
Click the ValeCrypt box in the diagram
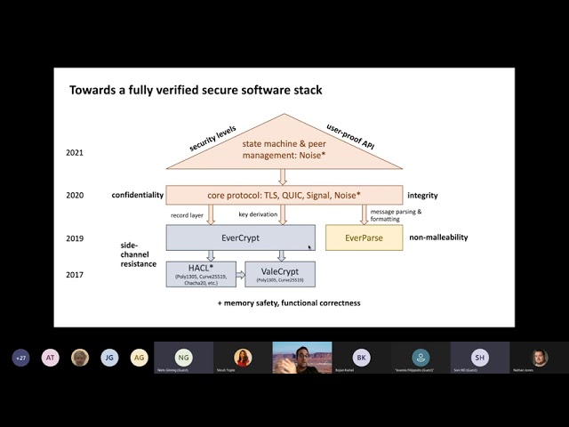tap(279, 273)
